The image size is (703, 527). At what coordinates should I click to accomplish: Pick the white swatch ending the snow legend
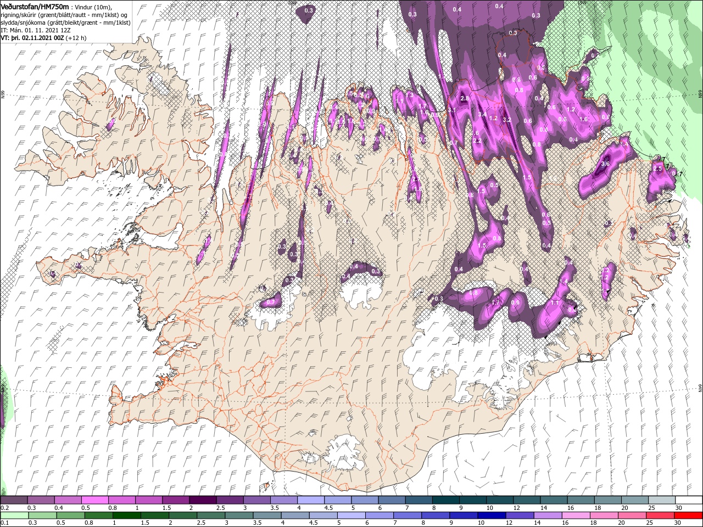689,500
